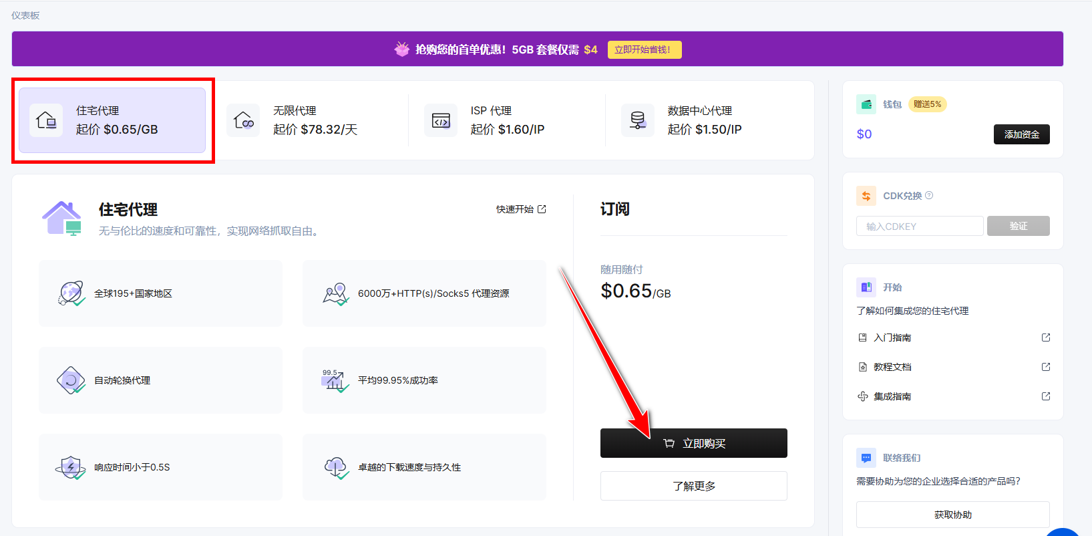
Task: Open external link icon beside 教程文档
Action: pos(1046,367)
